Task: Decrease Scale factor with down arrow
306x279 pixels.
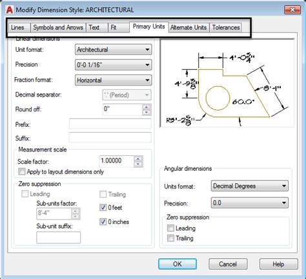Action: 138,164
